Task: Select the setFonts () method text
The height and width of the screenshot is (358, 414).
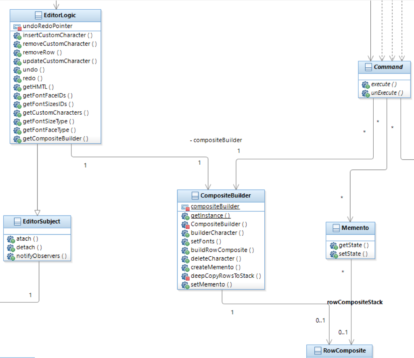Action: click(x=206, y=242)
